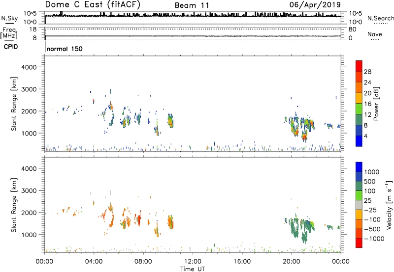This screenshot has height=272, width=394.
Task: Click the "4000" tick on the power panel
Action: pos(29,67)
